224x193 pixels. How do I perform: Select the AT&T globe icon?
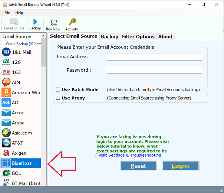6,143
